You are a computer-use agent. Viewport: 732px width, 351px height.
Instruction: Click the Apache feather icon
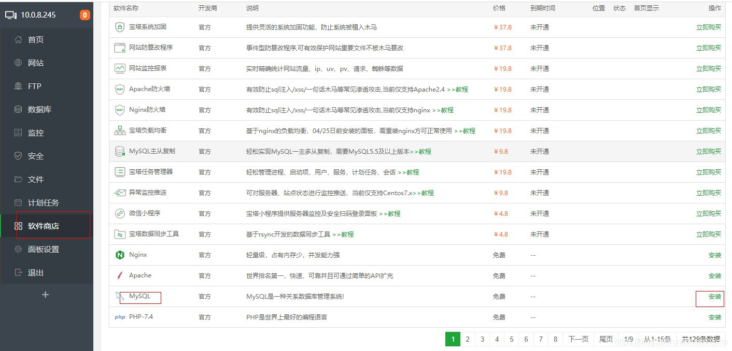[120, 275]
